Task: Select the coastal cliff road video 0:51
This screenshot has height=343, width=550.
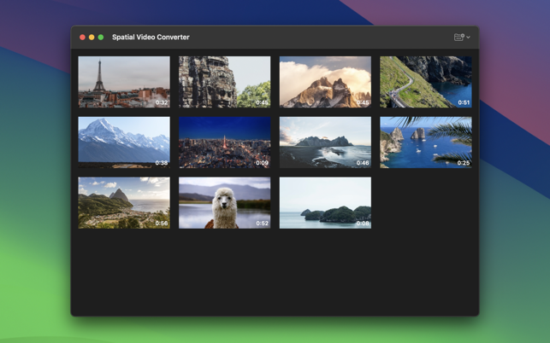Action: click(426, 82)
